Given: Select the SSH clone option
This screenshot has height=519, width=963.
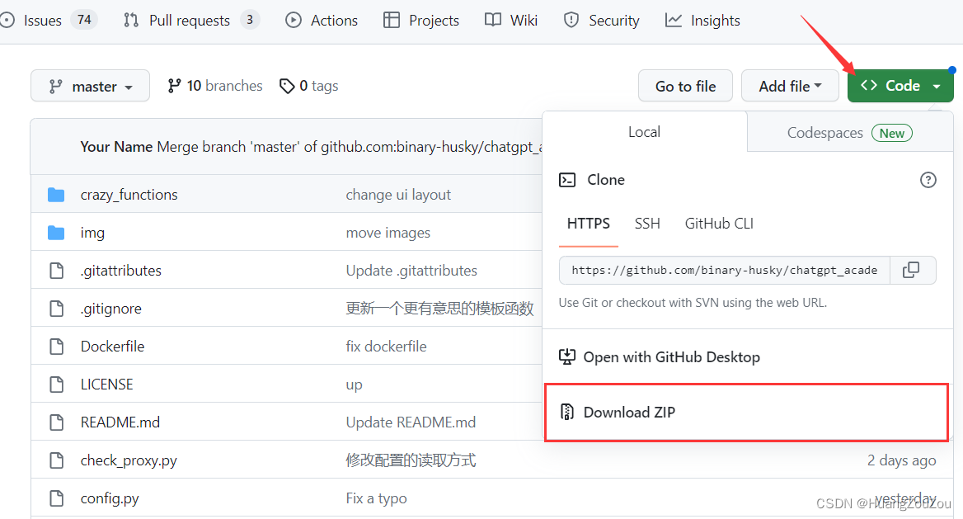Looking at the screenshot, I should (647, 224).
